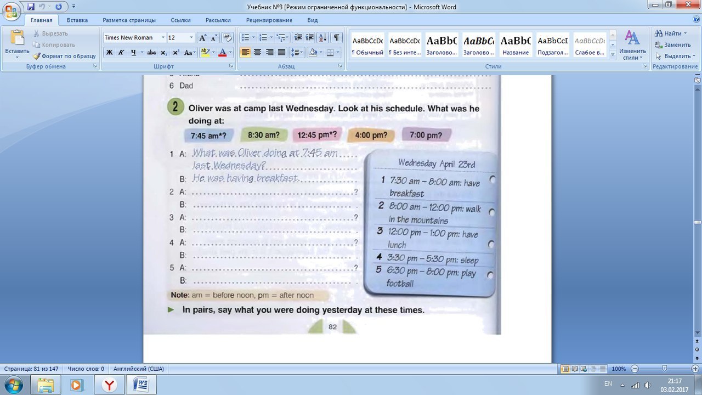Click the Office button
The image size is (702, 395).
coord(11,12)
